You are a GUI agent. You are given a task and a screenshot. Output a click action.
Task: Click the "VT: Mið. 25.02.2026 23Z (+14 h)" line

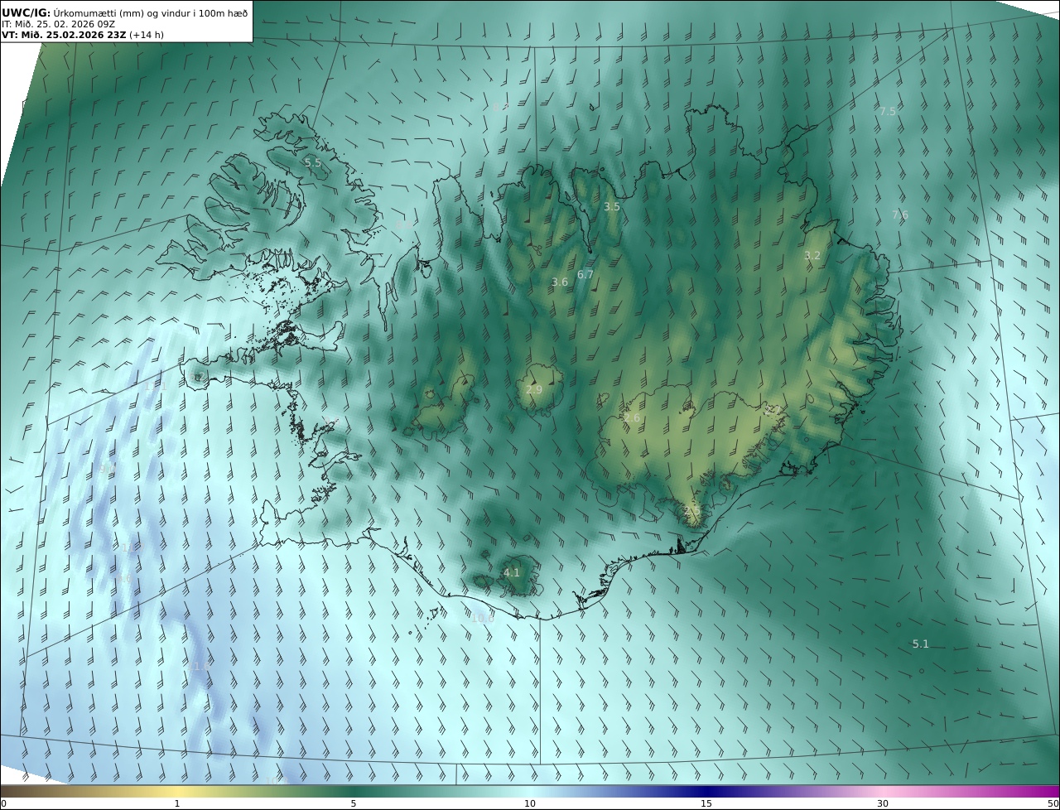point(83,35)
